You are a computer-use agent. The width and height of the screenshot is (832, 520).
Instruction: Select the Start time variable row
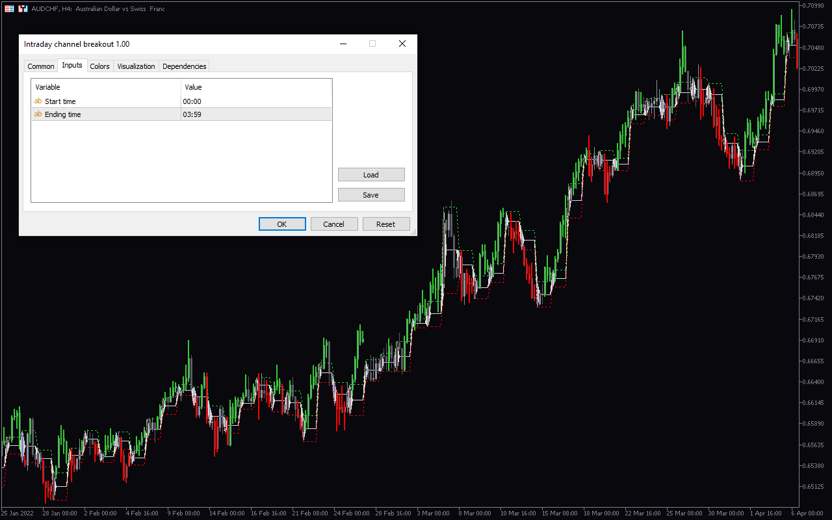[x=181, y=101]
